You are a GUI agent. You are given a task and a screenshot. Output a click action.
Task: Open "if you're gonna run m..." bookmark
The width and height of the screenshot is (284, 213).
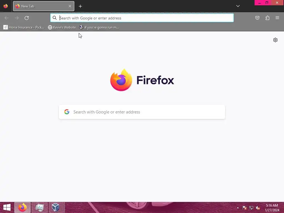pyautogui.click(x=99, y=27)
